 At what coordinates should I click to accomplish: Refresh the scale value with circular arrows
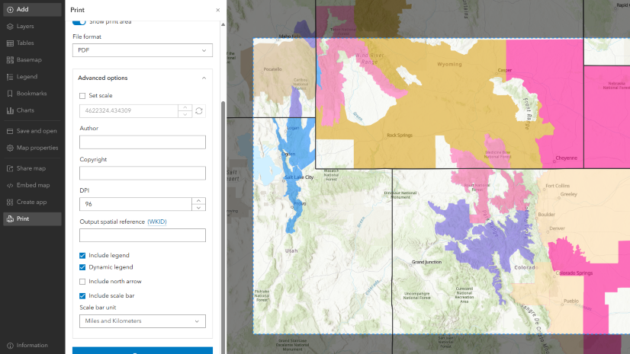click(x=199, y=111)
